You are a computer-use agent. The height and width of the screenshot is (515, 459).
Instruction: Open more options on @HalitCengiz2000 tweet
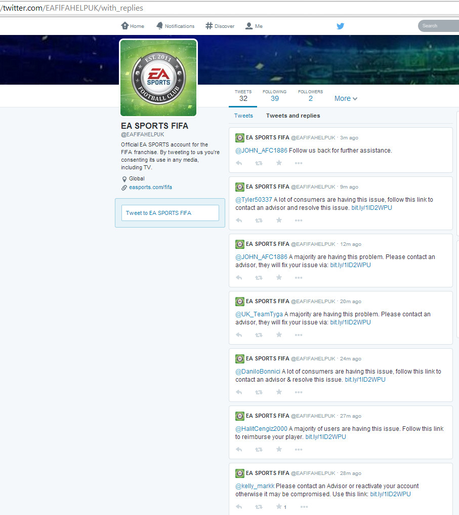click(x=299, y=450)
